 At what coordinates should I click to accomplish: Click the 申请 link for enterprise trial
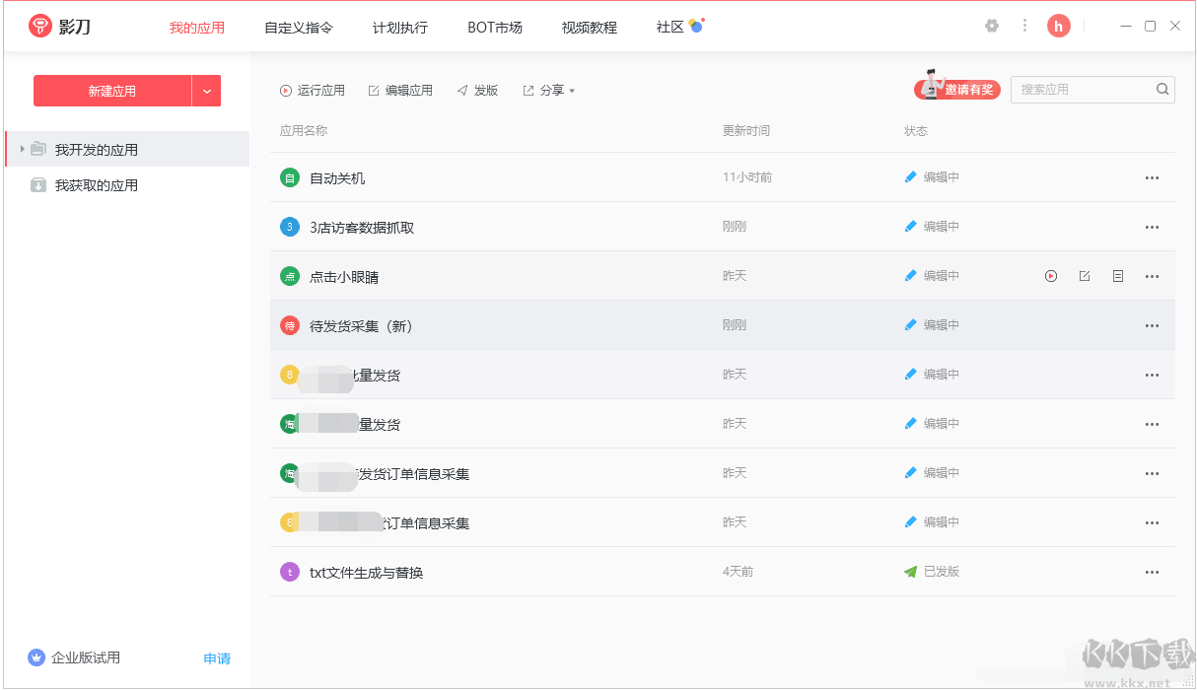click(217, 657)
